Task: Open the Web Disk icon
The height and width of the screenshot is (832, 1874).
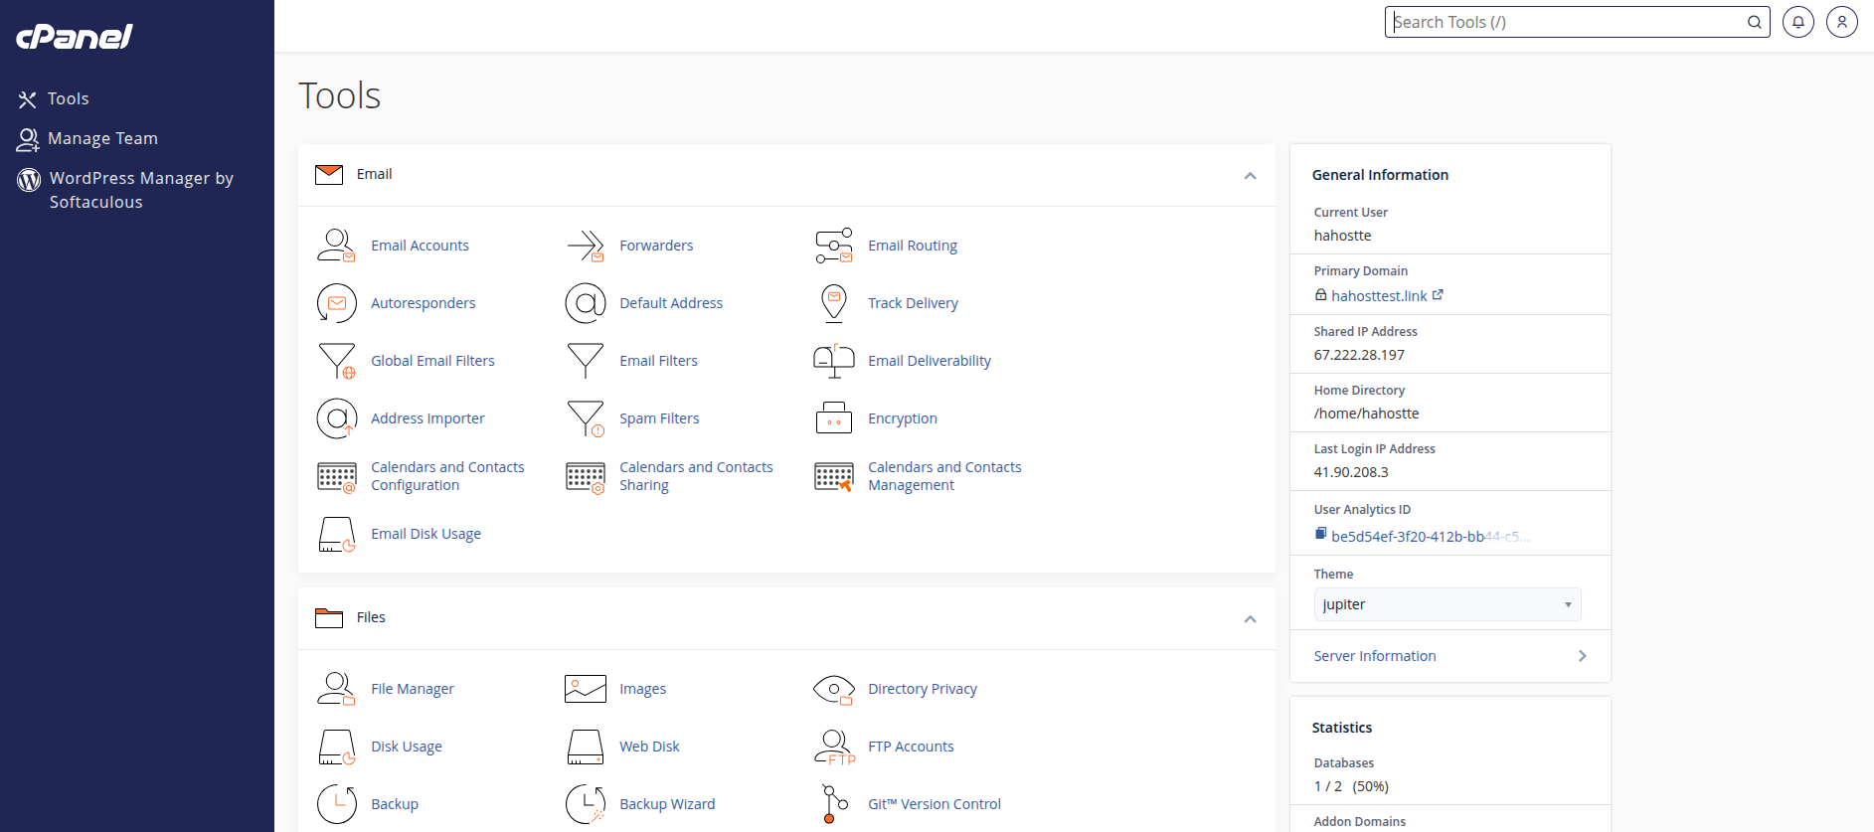Action: click(x=585, y=747)
